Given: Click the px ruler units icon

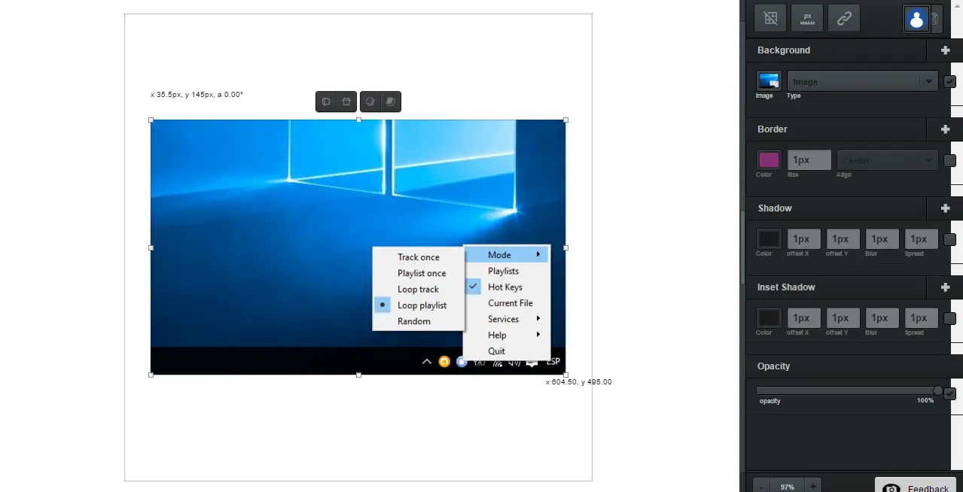Looking at the screenshot, I should [x=807, y=18].
